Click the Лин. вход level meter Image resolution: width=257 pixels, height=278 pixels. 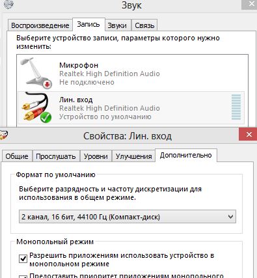point(236,107)
